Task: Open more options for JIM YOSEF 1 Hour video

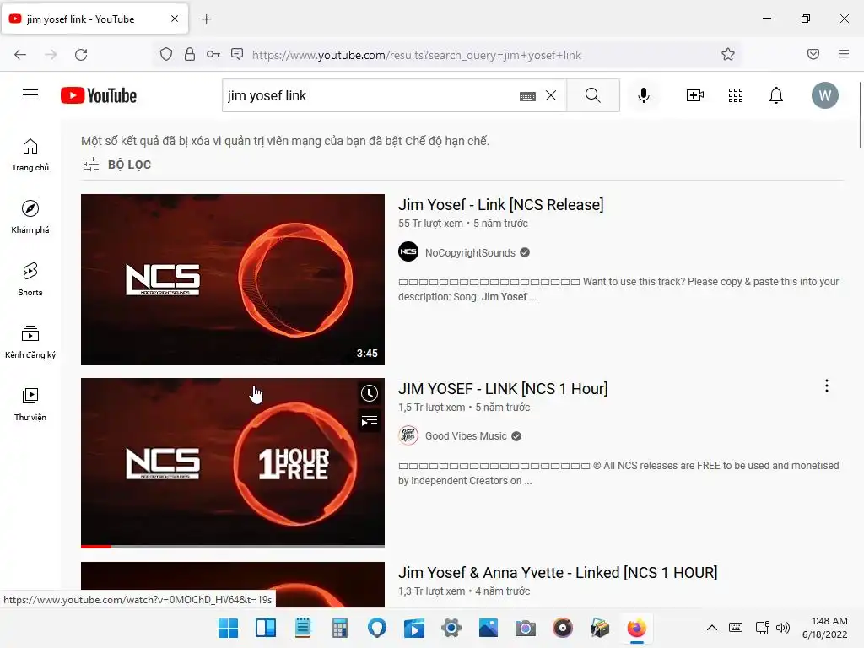Action: 827,386
